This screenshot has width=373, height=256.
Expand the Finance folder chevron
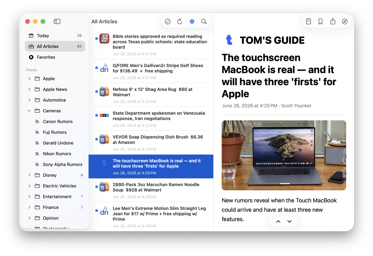click(x=29, y=207)
